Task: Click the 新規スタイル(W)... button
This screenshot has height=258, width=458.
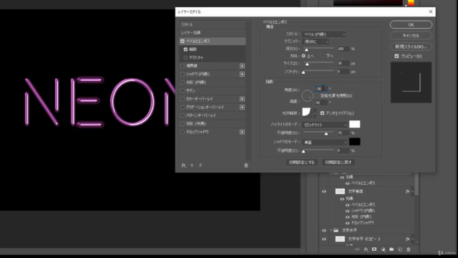Action: tap(411, 47)
